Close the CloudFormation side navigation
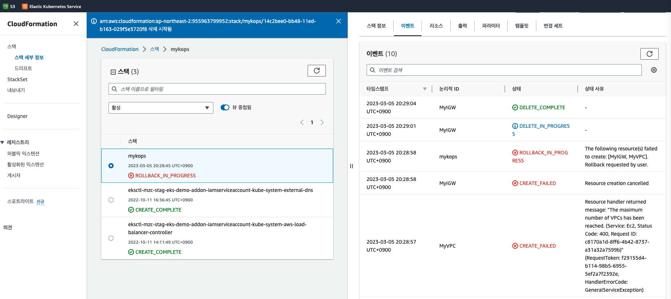This screenshot has width=671, height=299. pyautogui.click(x=76, y=24)
